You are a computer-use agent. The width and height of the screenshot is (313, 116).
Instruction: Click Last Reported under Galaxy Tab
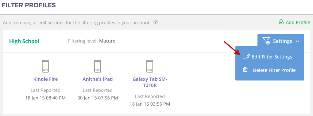pos(150,96)
